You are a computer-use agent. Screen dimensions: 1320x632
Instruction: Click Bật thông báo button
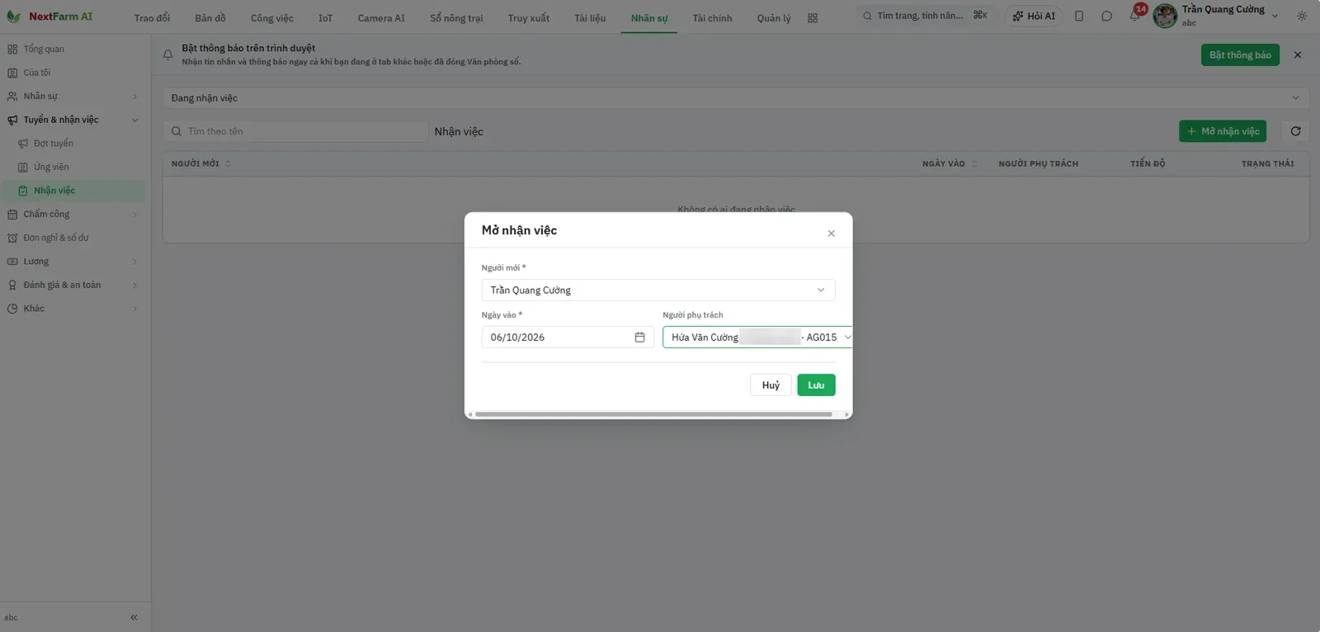pyautogui.click(x=1240, y=55)
